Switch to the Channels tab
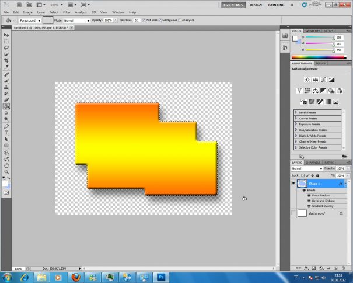This screenshot has width=353, height=283. pos(313,163)
